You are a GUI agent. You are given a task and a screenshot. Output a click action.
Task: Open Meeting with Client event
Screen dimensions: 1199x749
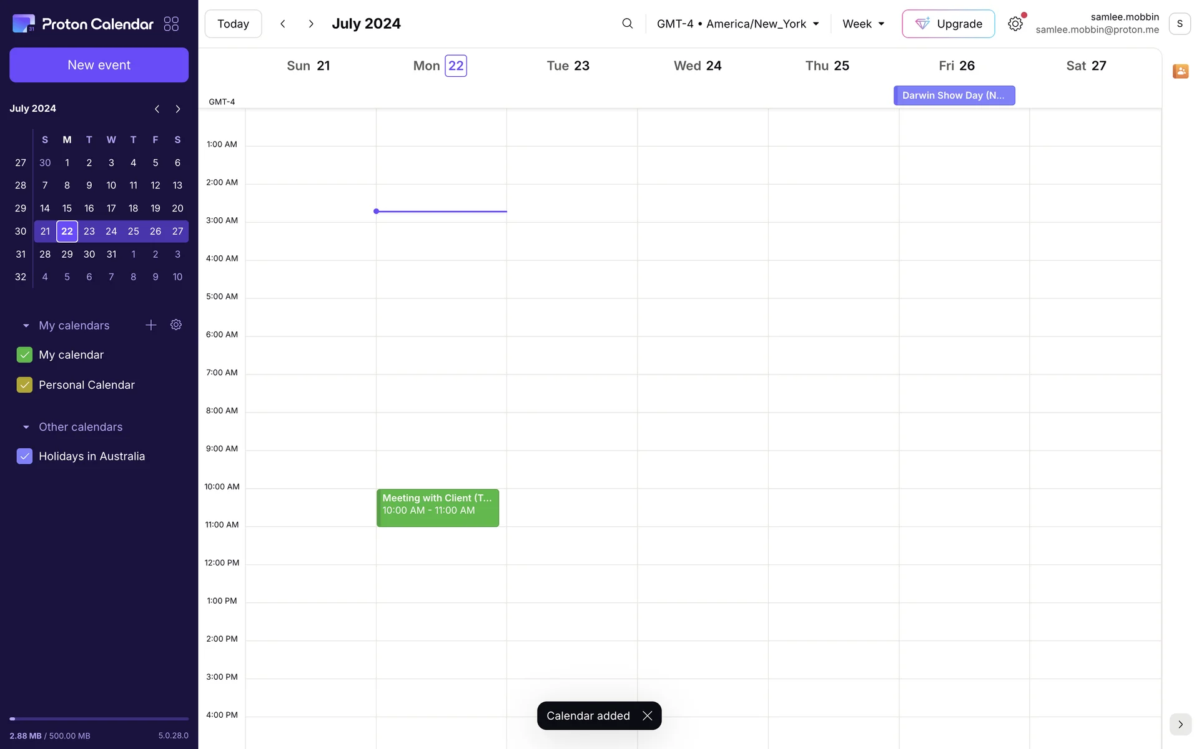click(437, 507)
